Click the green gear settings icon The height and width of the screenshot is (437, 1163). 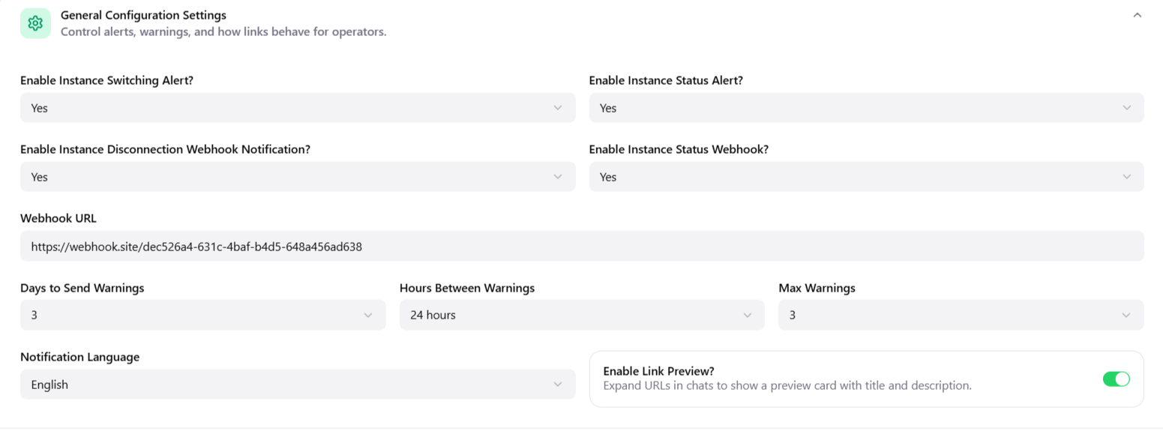tap(35, 23)
